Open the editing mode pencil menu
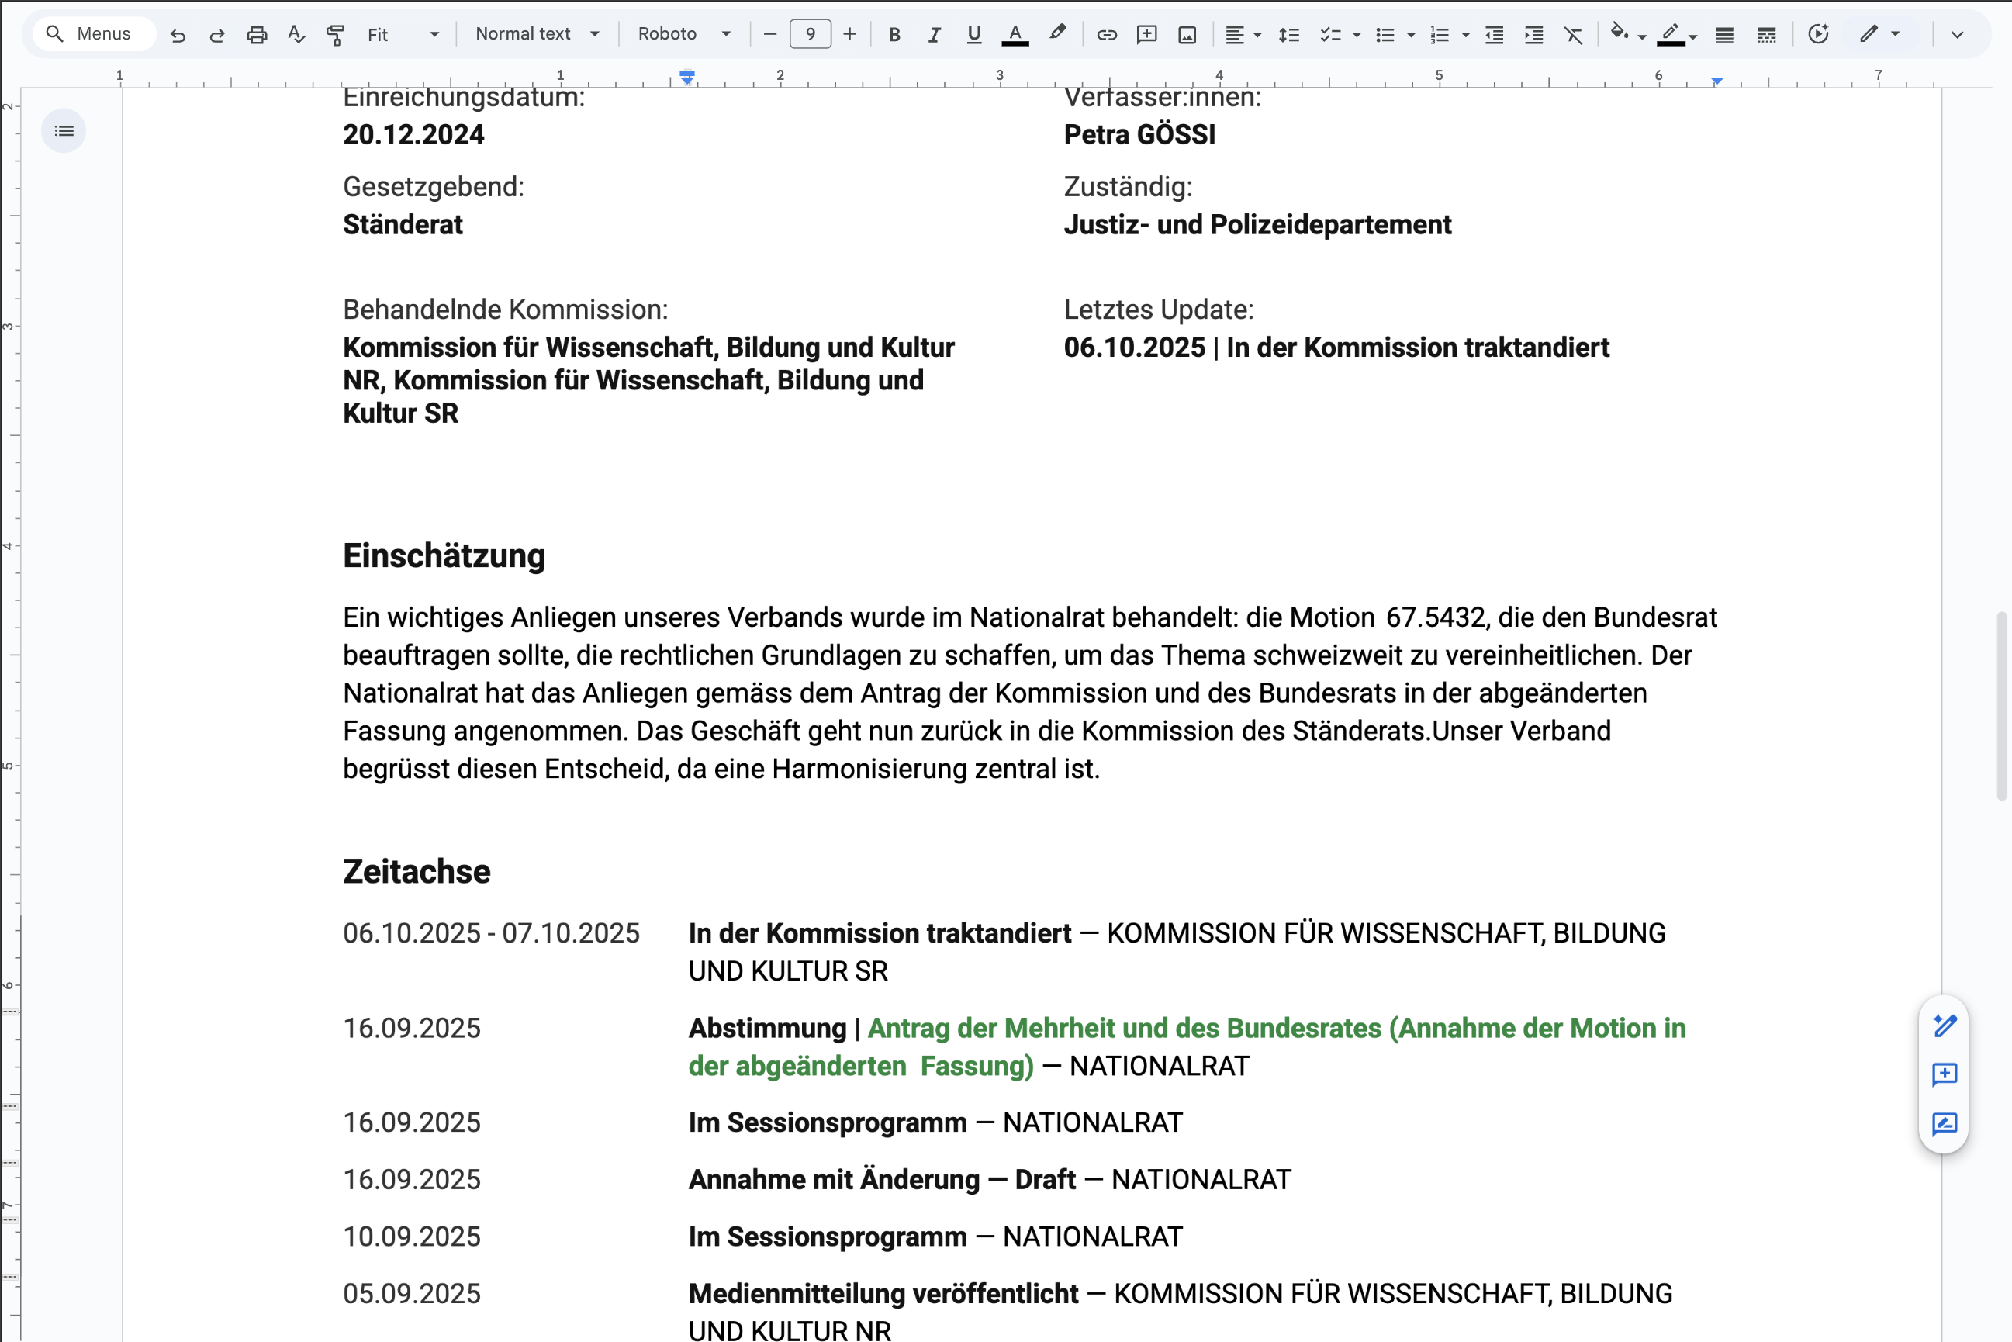The image size is (2012, 1342). 1879,34
